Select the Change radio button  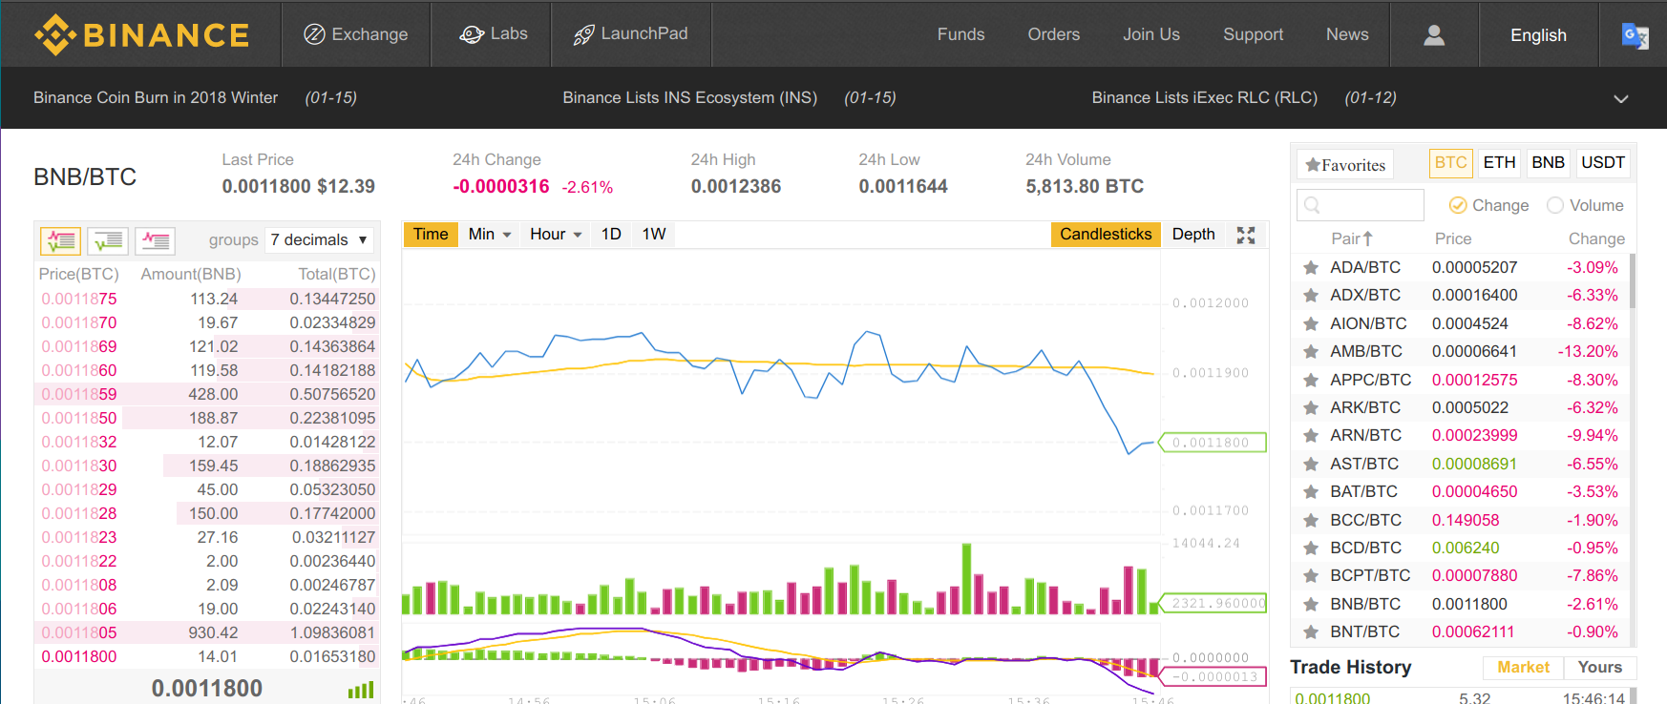tap(1457, 205)
